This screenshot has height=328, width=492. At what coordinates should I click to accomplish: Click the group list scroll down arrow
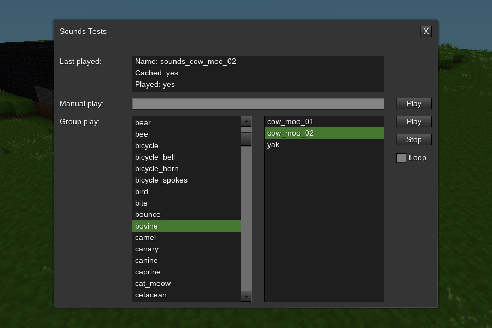point(246,296)
